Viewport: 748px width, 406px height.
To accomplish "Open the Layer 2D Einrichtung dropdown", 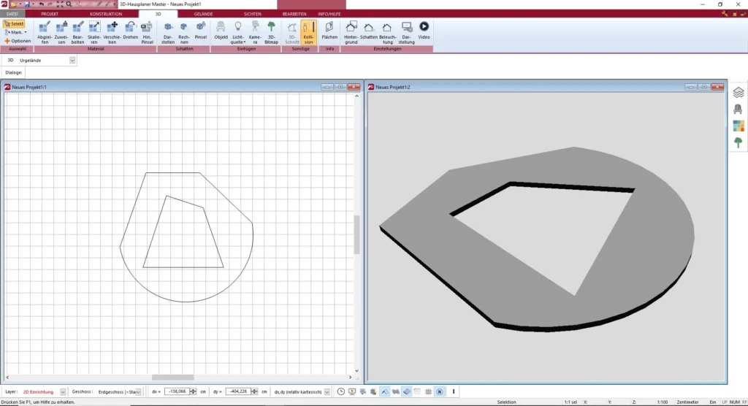I will coord(63,392).
